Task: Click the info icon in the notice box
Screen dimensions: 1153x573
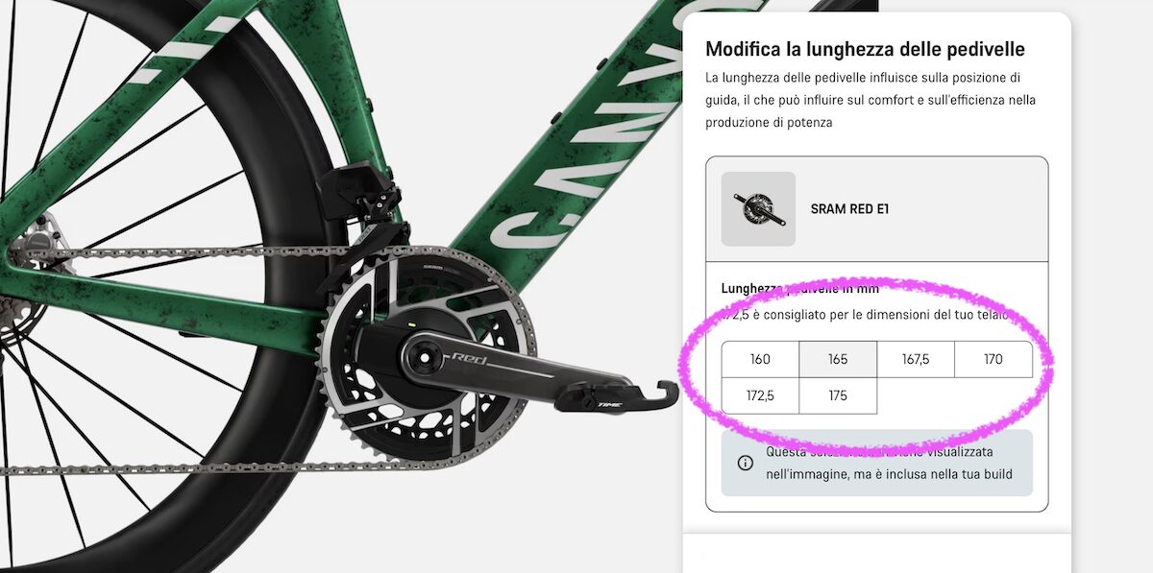Action: [745, 463]
